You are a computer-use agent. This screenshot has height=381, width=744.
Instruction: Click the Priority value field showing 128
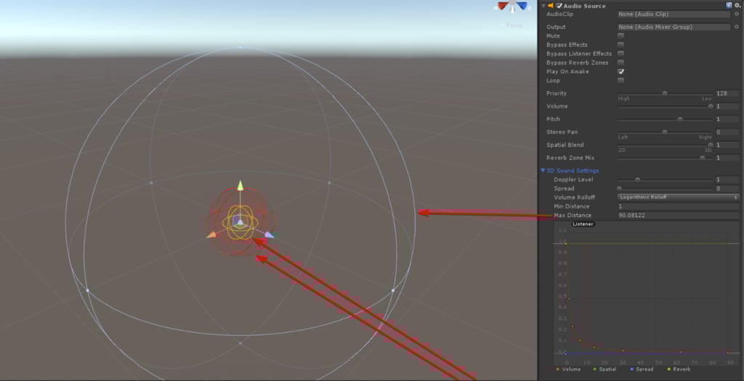(727, 94)
